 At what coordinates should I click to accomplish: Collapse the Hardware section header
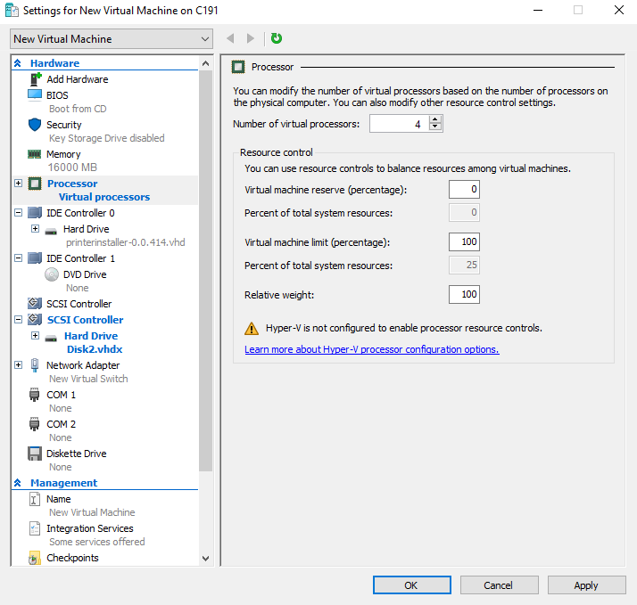coord(18,63)
